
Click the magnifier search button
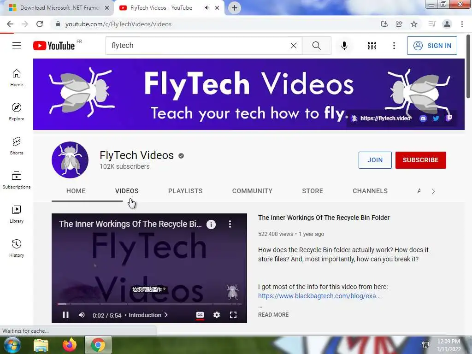tap(316, 46)
